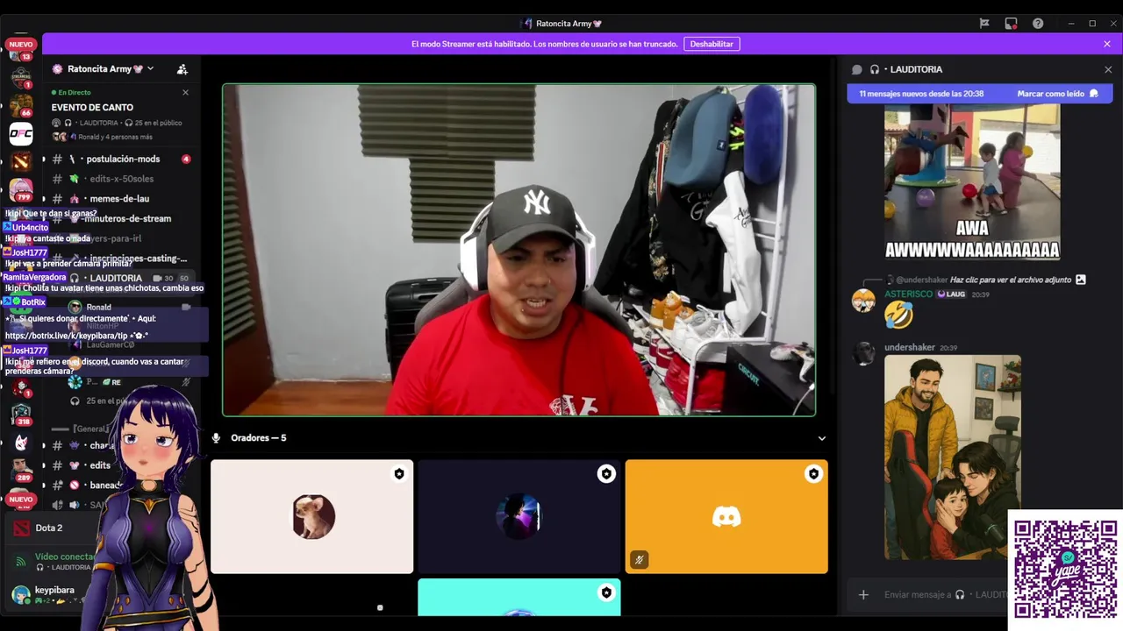Open the inbox icon in title bar
This screenshot has width=1123, height=631.
(1011, 24)
